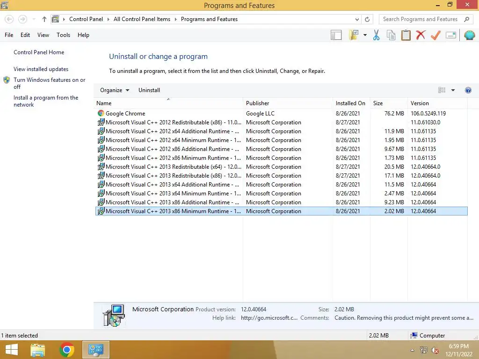Sort by the Publisher column header
This screenshot has width=479, height=359.
pyautogui.click(x=288, y=103)
